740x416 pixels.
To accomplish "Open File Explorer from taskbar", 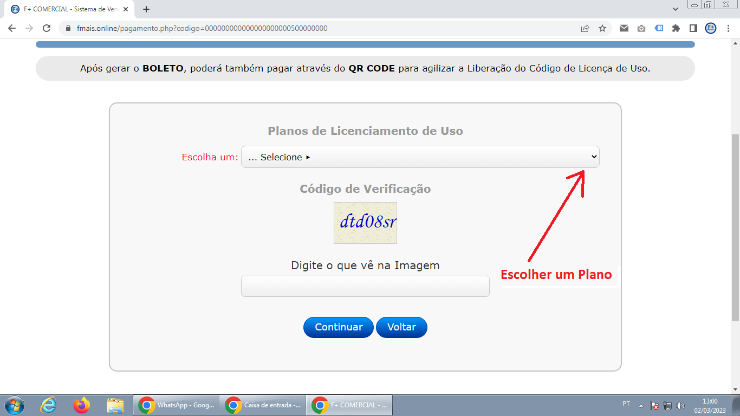I will tap(115, 405).
